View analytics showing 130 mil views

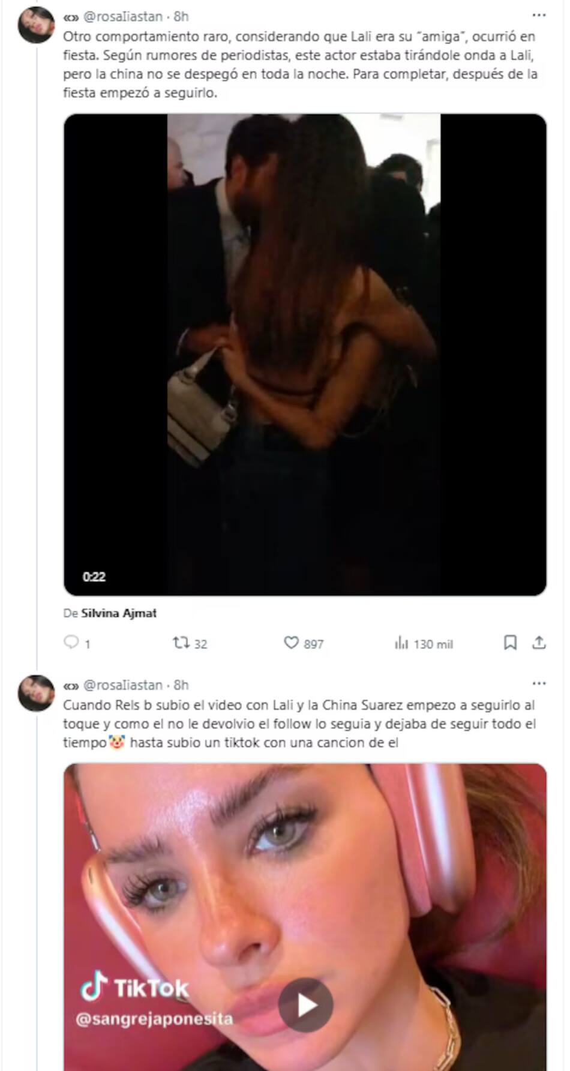click(424, 644)
